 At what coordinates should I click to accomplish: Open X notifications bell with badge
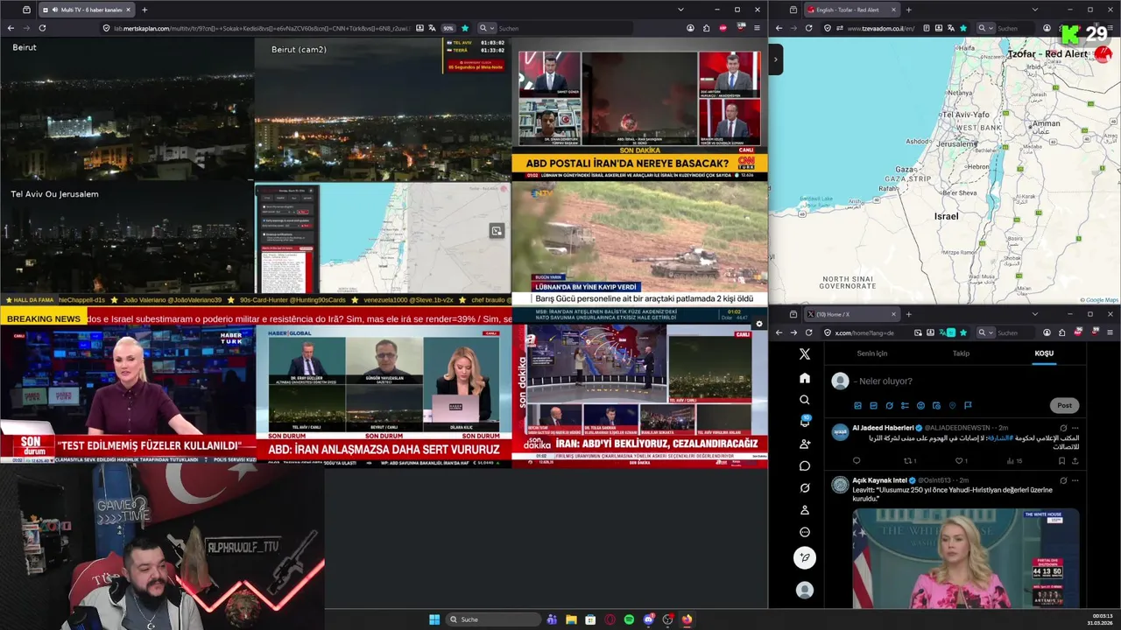coord(805,422)
